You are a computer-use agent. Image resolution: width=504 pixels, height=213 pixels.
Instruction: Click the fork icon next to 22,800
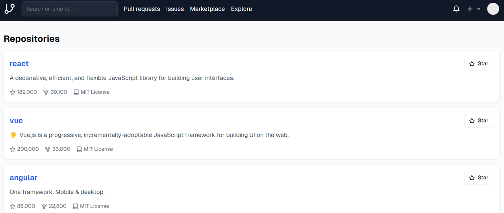[x=44, y=206]
